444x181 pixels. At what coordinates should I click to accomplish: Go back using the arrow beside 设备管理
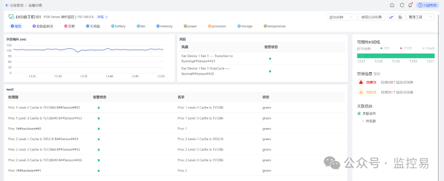click(x=7, y=5)
